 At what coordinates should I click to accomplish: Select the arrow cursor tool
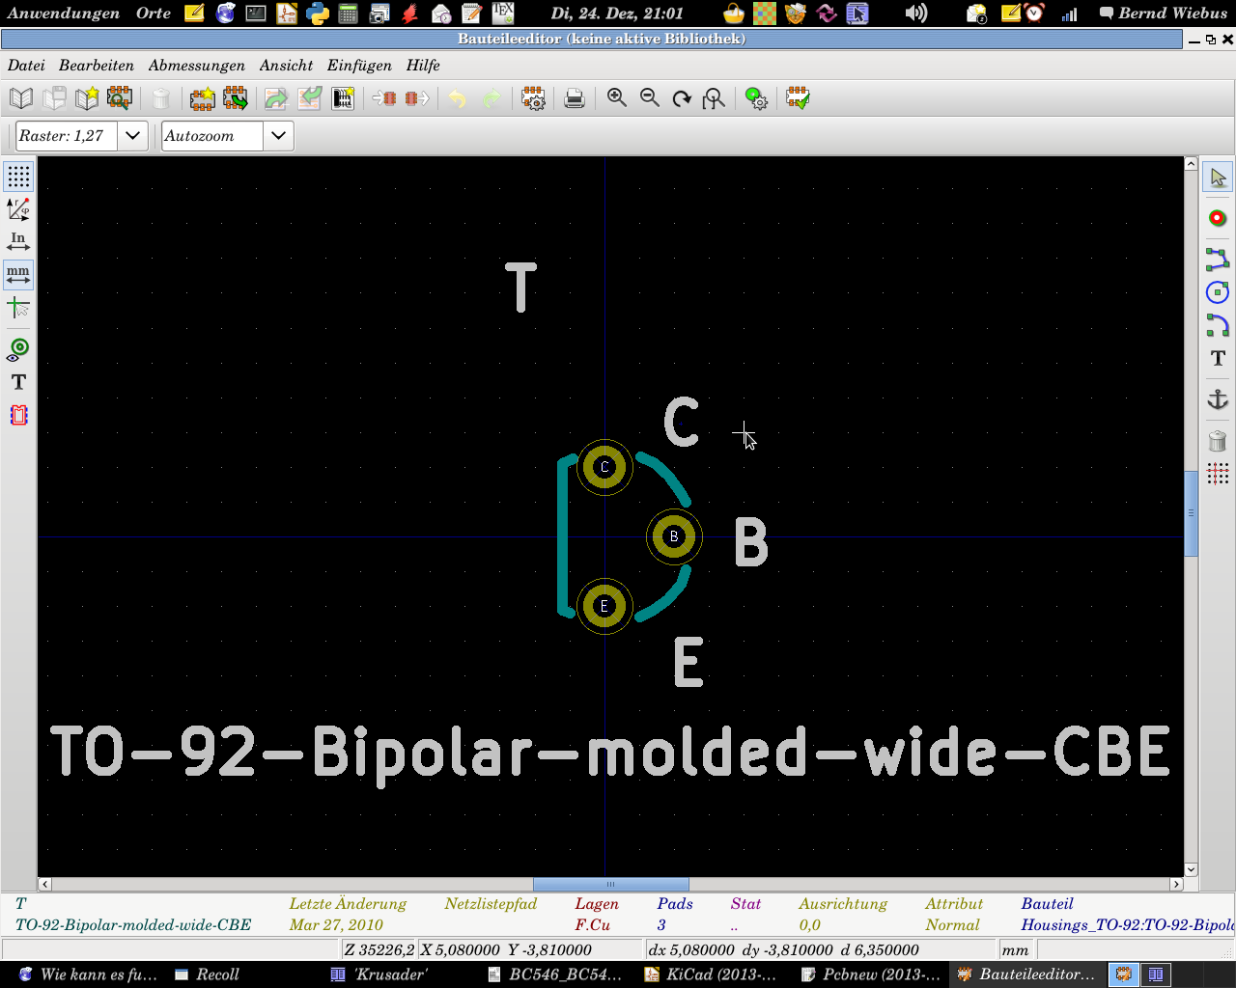click(x=1218, y=178)
